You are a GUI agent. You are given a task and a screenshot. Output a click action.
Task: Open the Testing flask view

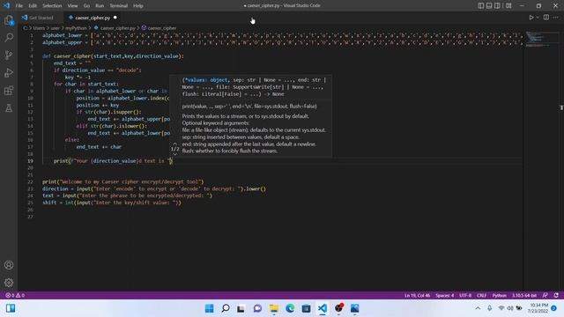point(9,107)
